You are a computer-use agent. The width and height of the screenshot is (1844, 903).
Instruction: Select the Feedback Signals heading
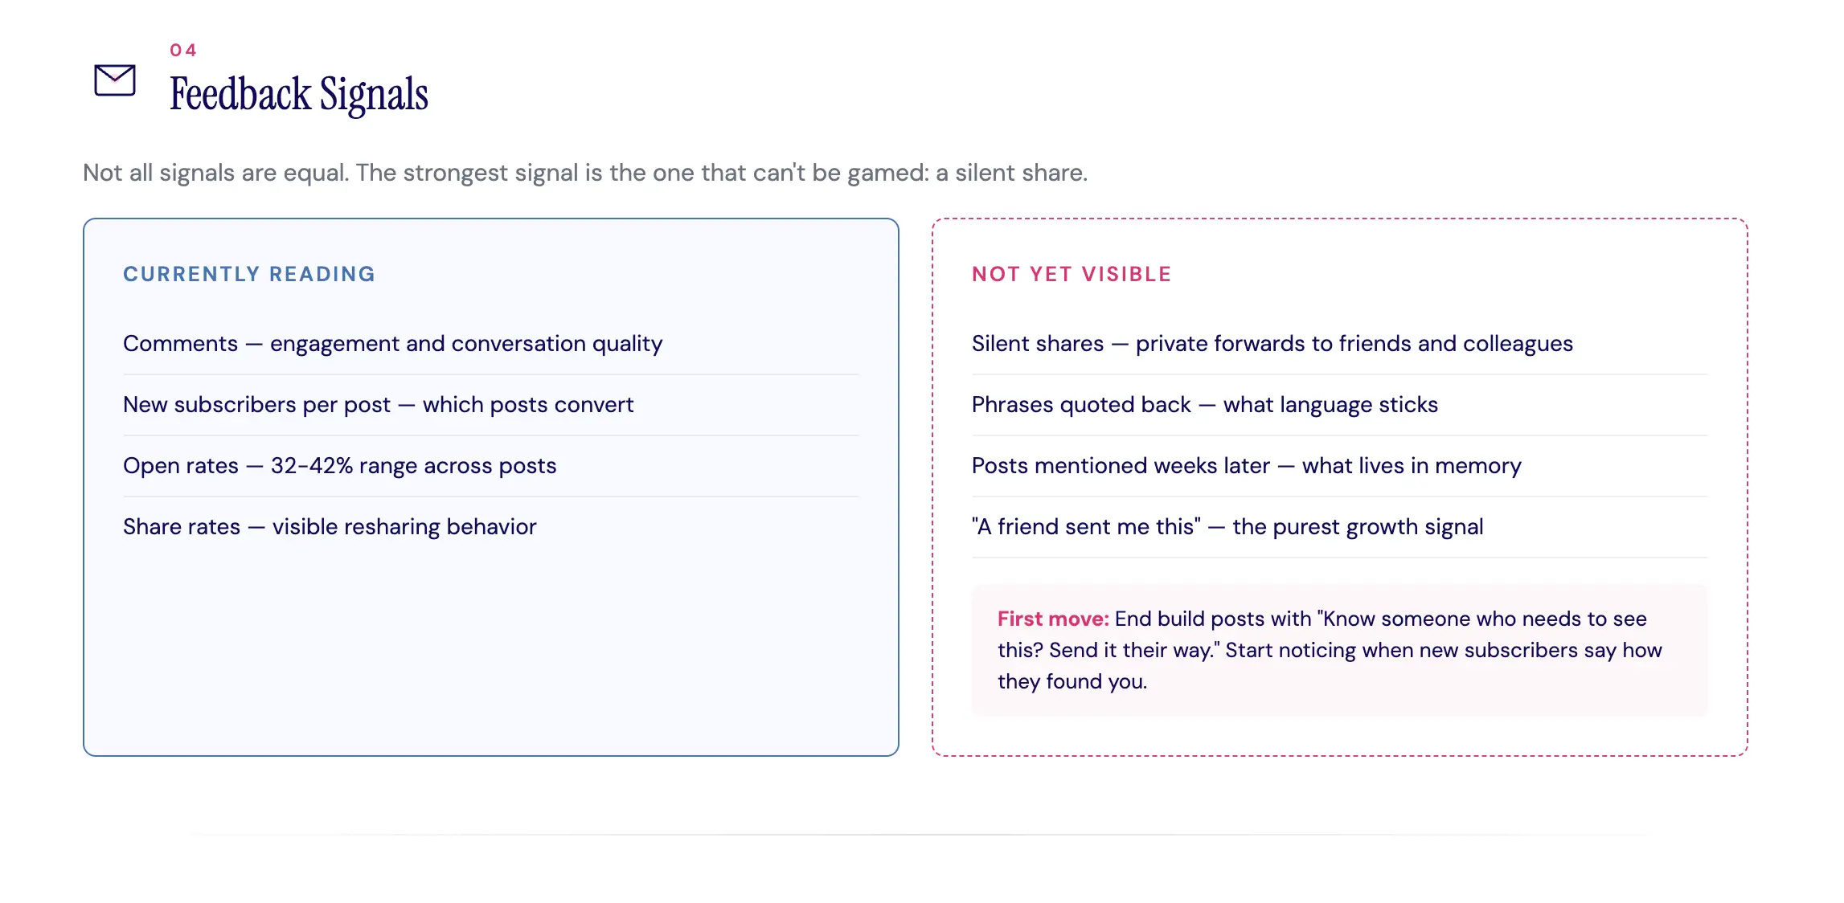tap(299, 94)
